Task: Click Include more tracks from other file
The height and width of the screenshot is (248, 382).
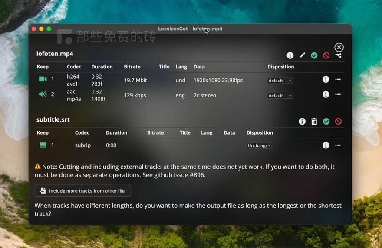Action: click(x=83, y=191)
